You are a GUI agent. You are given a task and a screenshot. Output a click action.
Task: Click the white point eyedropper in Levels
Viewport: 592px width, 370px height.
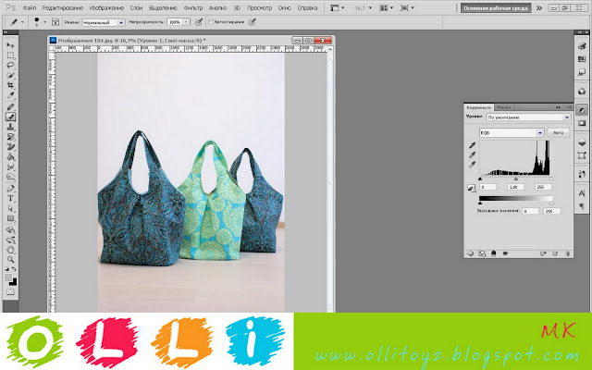pyautogui.click(x=472, y=165)
